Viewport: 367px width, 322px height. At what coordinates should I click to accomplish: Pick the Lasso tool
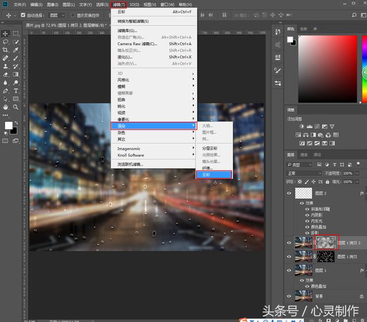pos(5,42)
